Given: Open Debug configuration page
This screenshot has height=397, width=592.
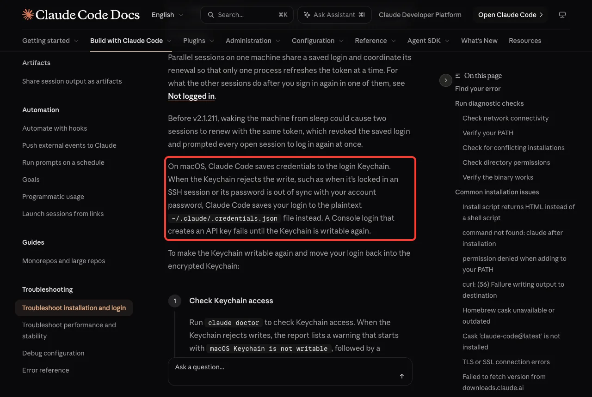Looking at the screenshot, I should [x=53, y=353].
